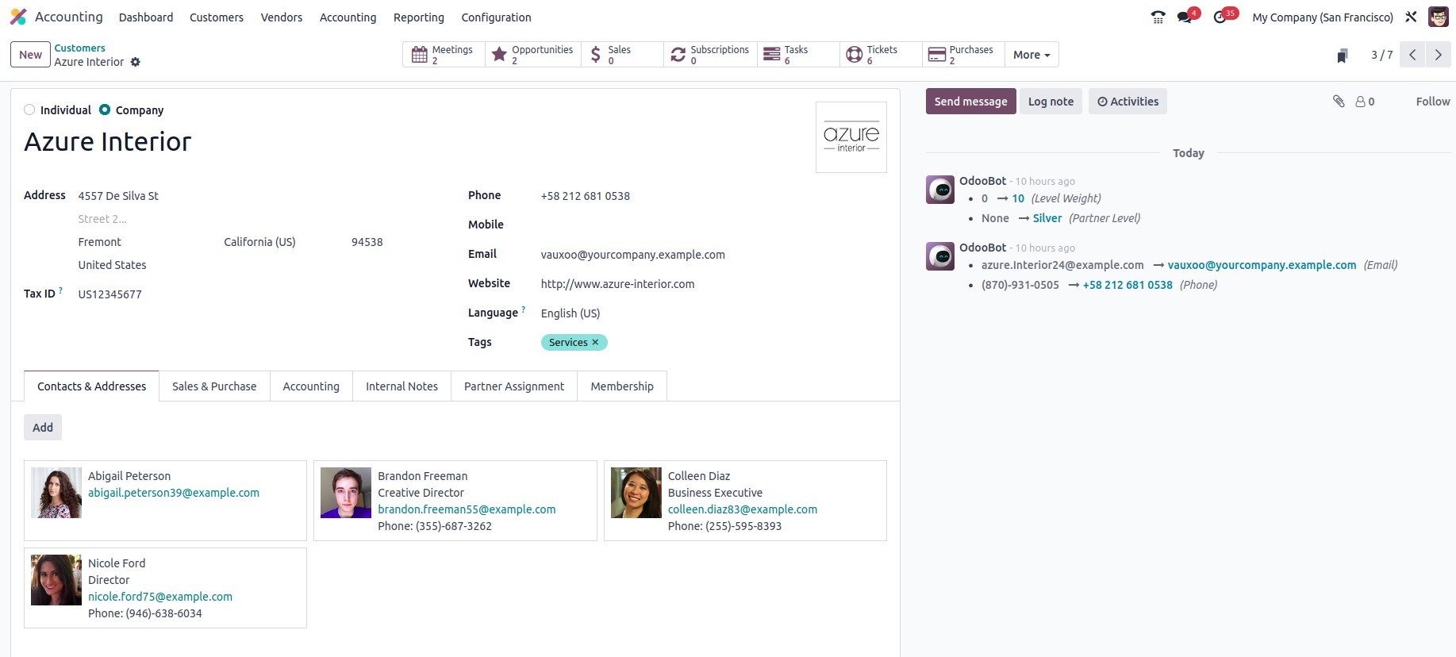Open the Accounting menu
The width and height of the screenshot is (1456, 657).
[348, 17]
